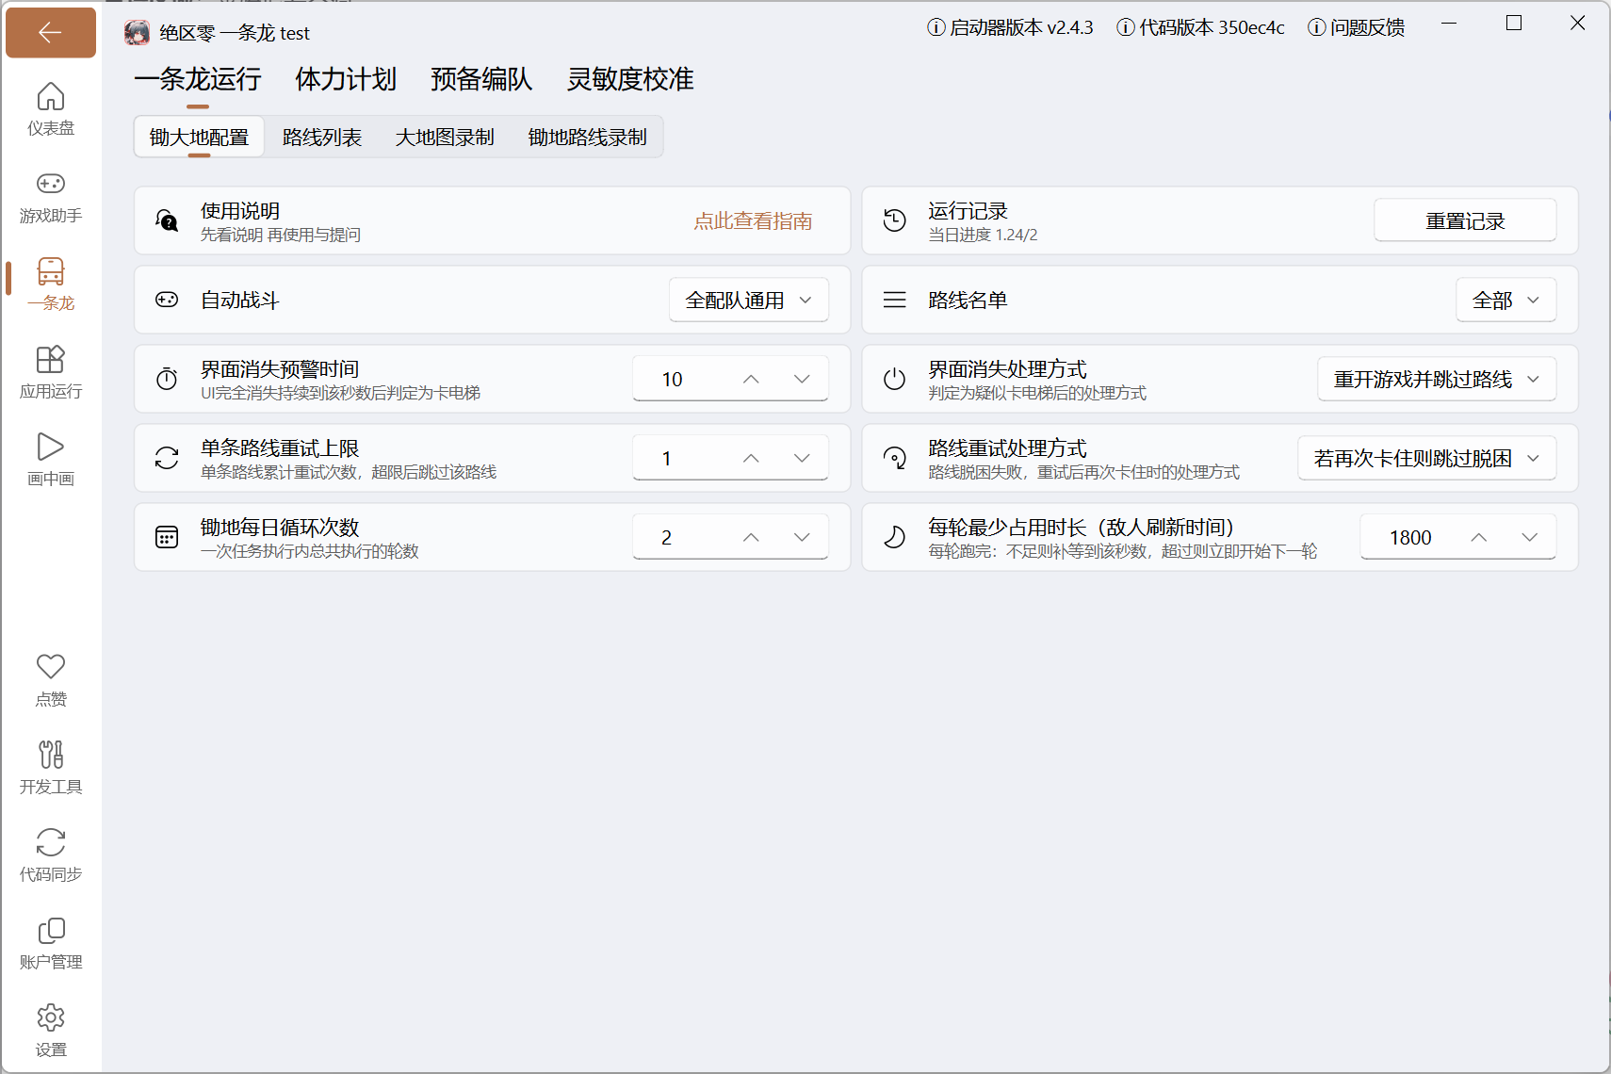1611x1074 pixels.
Task: Expand the 路线名单 全部 dropdown
Action: (x=1506, y=300)
